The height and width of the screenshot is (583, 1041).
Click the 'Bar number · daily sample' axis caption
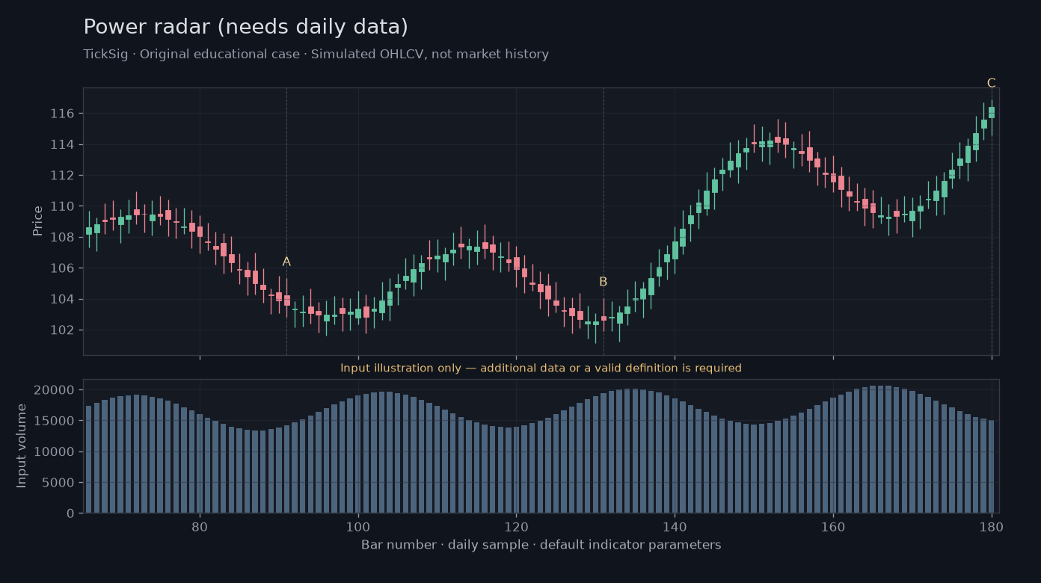click(541, 545)
